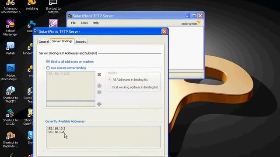Select Adobe Photoshop desktop icon
Image resolution: width=280 pixels, height=157 pixels.
point(10,72)
